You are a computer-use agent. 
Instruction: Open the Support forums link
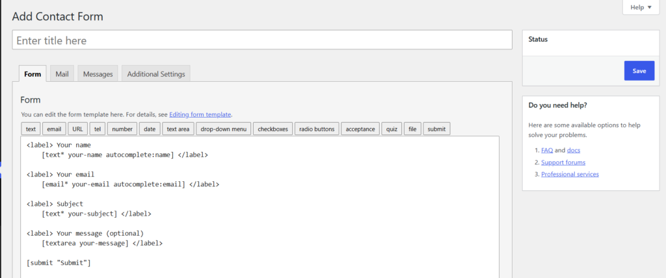(x=563, y=162)
